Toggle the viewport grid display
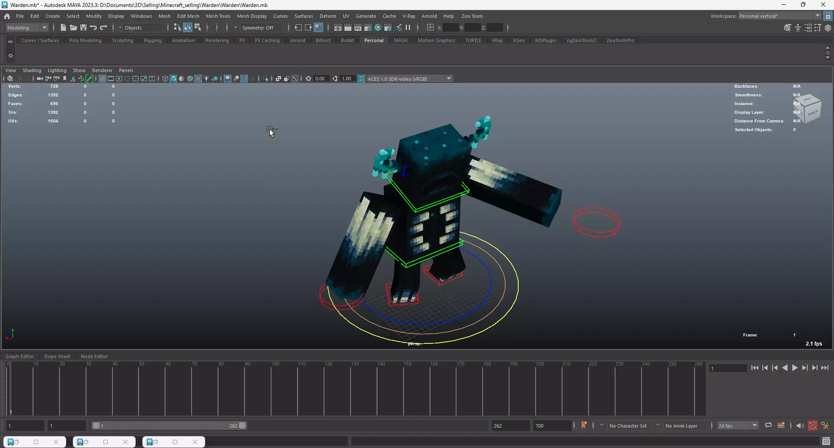The width and height of the screenshot is (834, 448). [103, 79]
